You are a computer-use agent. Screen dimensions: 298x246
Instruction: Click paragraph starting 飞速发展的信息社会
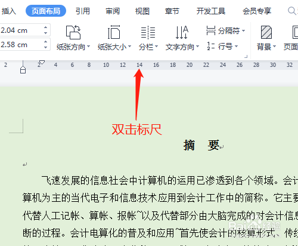(170, 180)
